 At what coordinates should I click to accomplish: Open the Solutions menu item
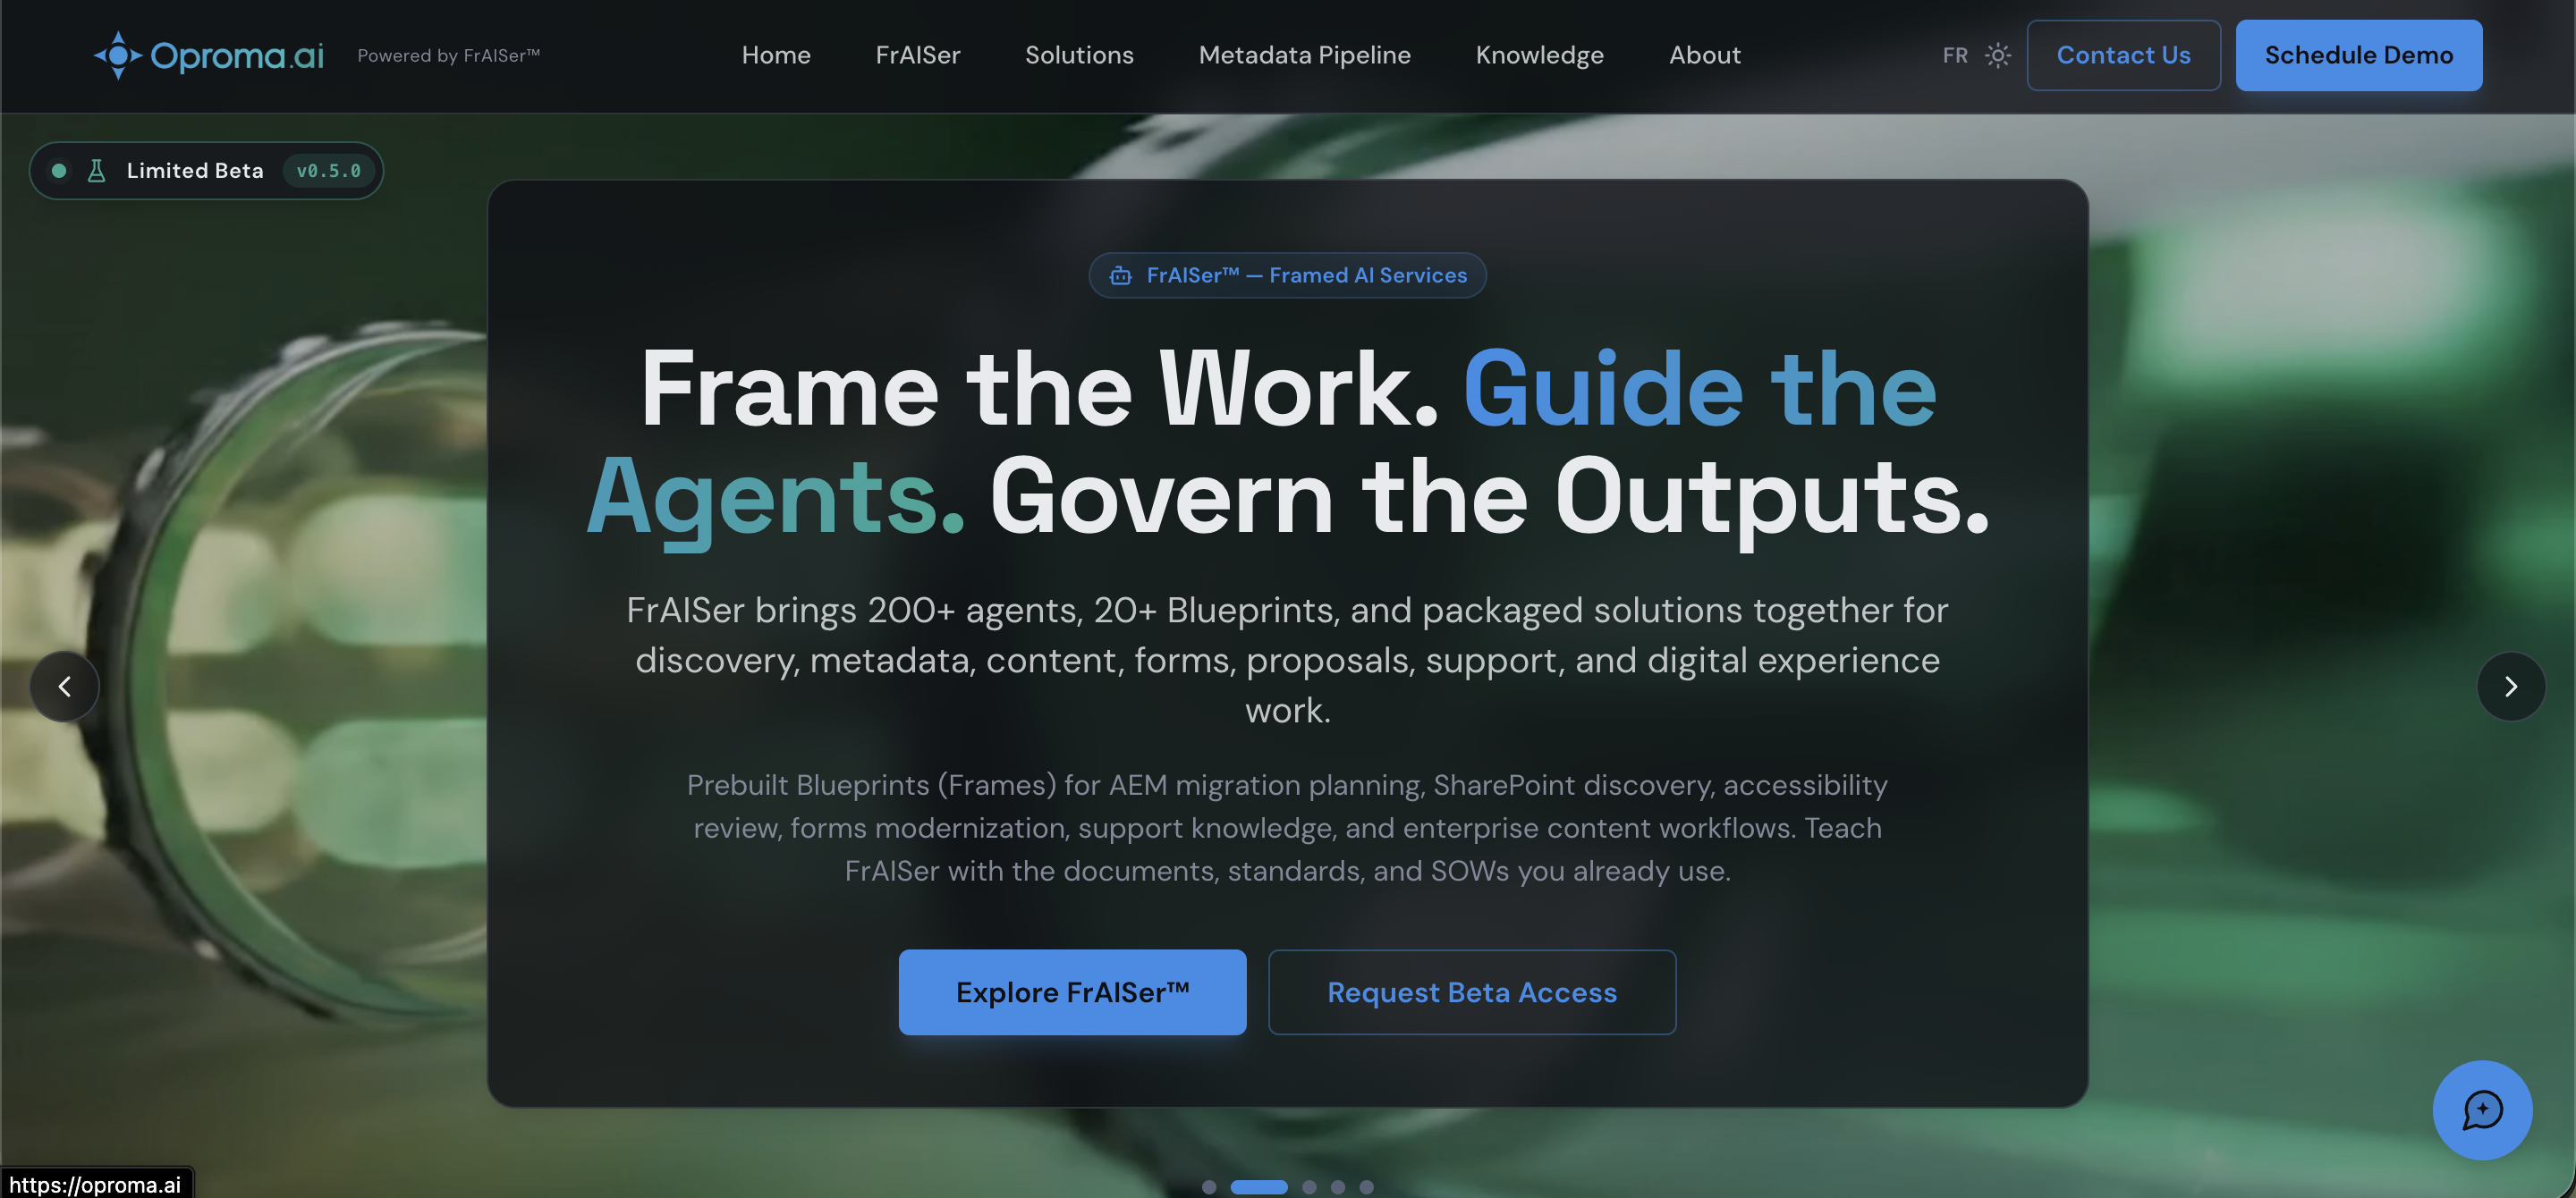pyautogui.click(x=1079, y=55)
